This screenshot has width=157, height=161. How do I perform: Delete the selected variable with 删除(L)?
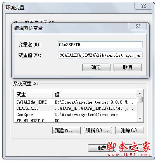click(x=129, y=130)
